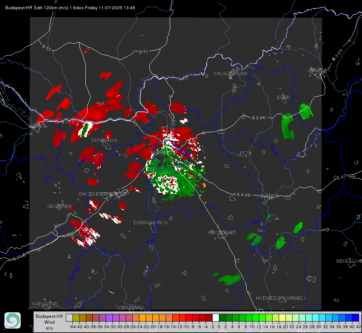Pick the dark green swatch between 0 and 2
Screen dimensions: 362x333
222,318
